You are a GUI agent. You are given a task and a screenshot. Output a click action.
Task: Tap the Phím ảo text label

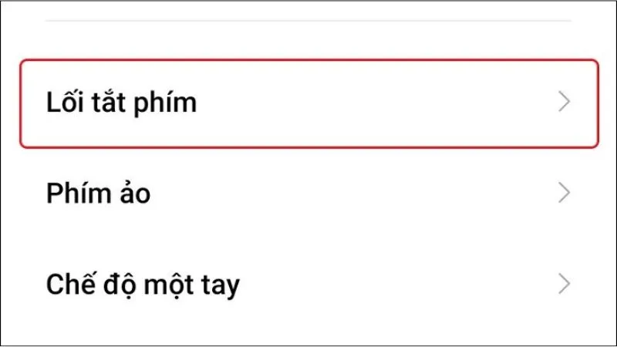click(99, 193)
